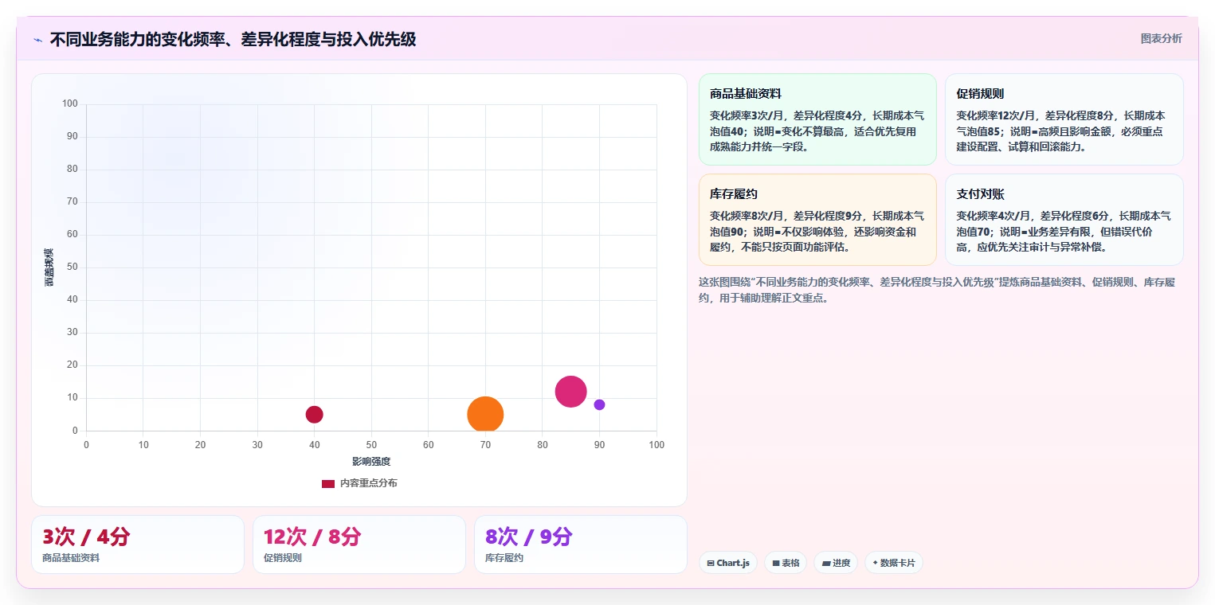The width and height of the screenshot is (1215, 605).
Task: Select the 表格 tag
Action: (x=786, y=563)
